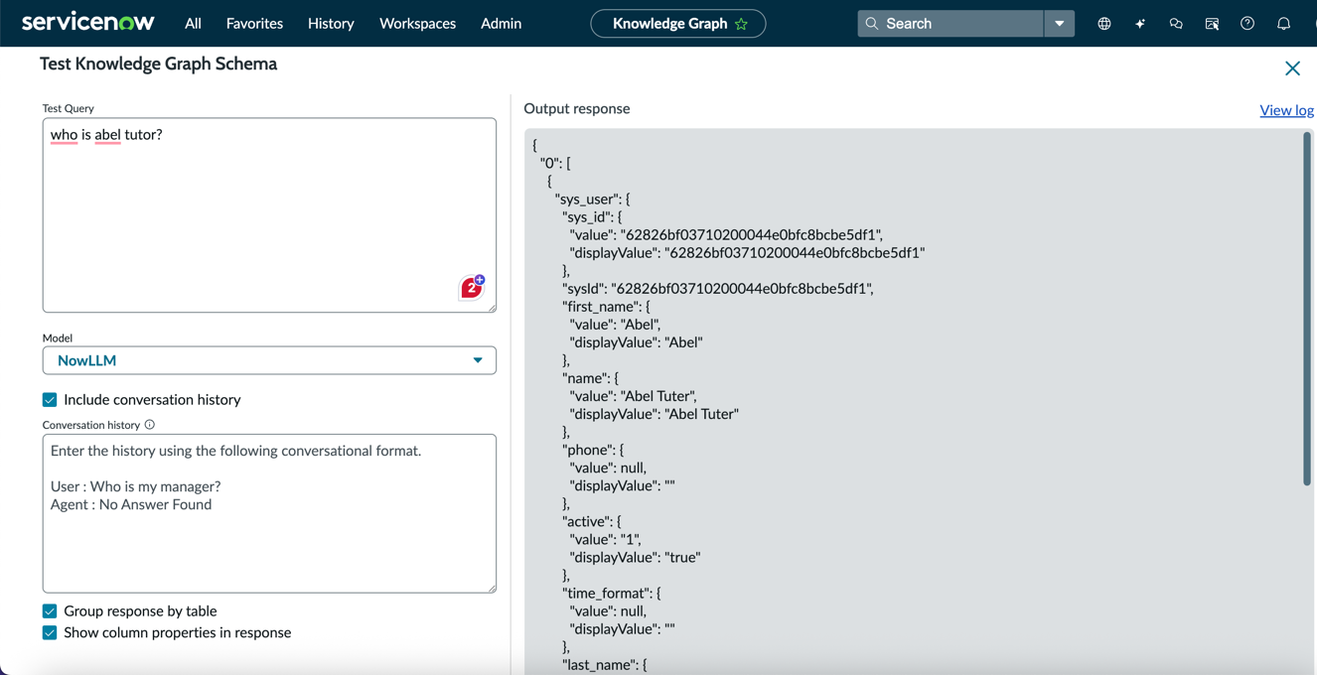Open the Admin menu
Screen dimensions: 1317x675
point(501,23)
